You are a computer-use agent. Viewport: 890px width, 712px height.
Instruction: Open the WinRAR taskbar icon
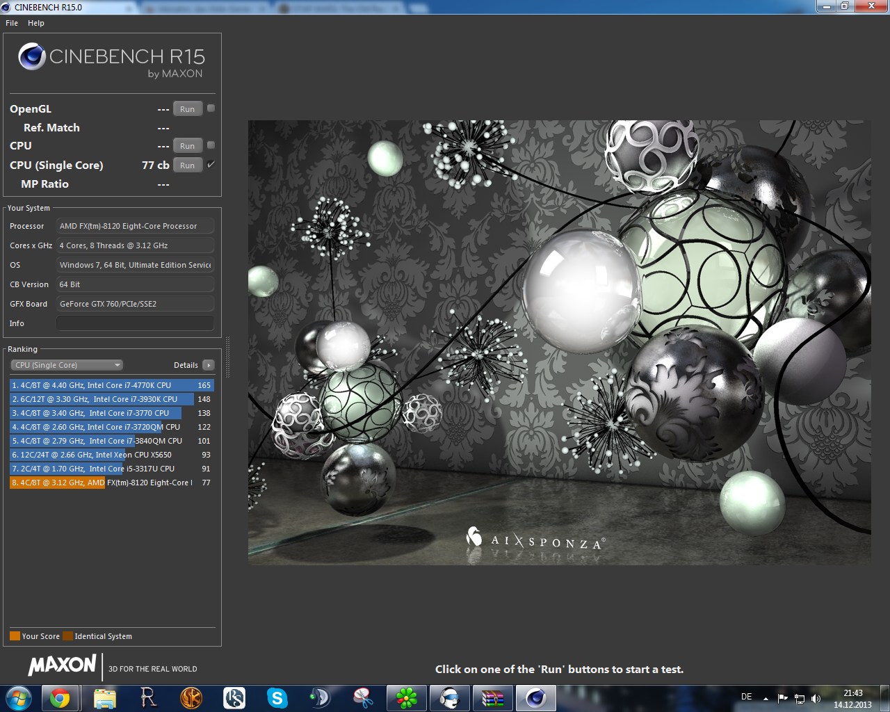(493, 698)
